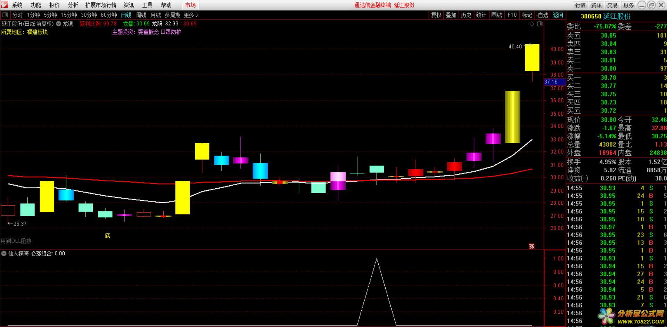The image size is (667, 327).
Task: Click the 委比 -75.07% value
Action: pyautogui.click(x=605, y=26)
